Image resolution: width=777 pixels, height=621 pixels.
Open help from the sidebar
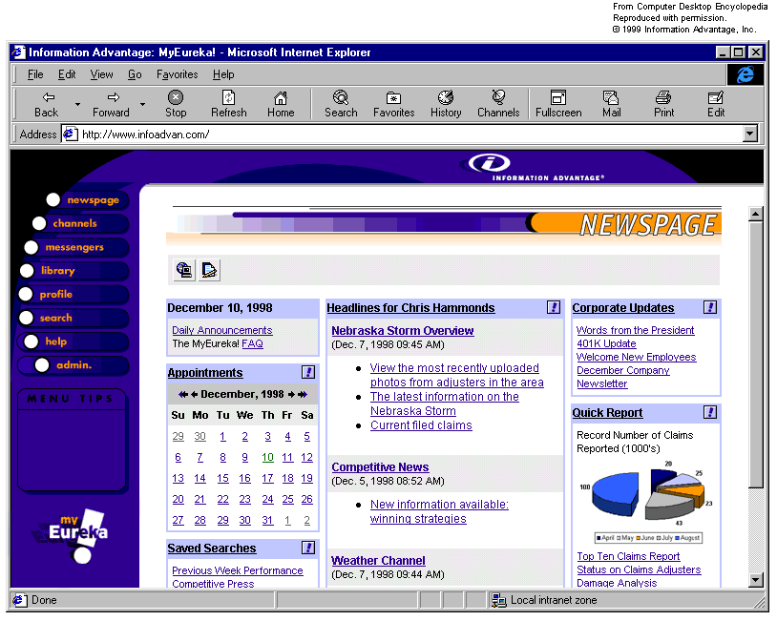(x=75, y=342)
